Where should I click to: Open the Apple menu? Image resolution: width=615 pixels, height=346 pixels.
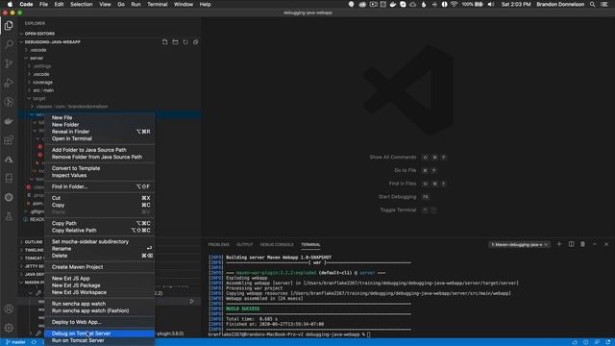click(x=10, y=4)
